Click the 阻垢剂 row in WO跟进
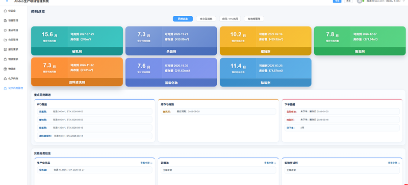The width and height of the screenshot is (408, 185). tap(94, 128)
